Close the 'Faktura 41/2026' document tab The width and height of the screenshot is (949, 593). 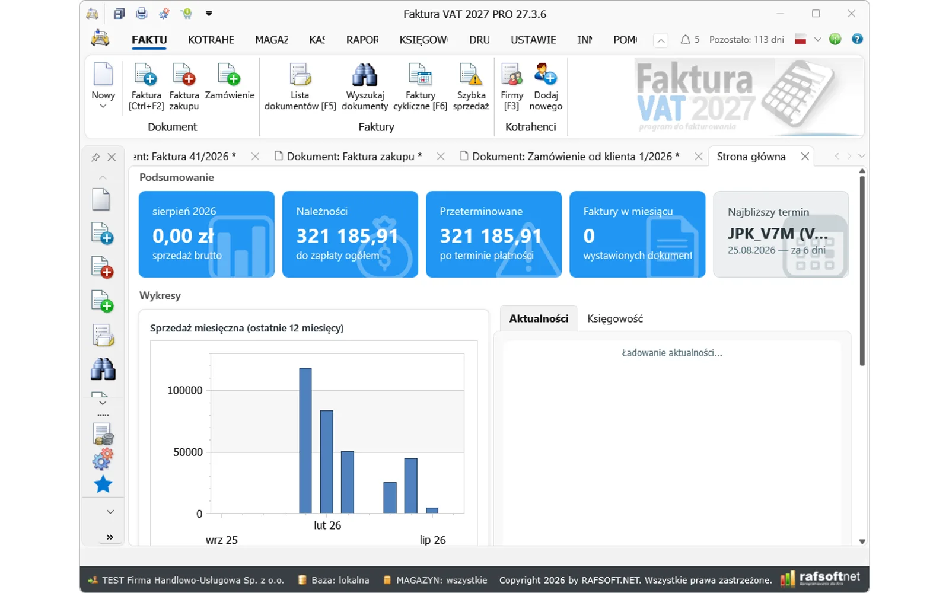(x=255, y=157)
